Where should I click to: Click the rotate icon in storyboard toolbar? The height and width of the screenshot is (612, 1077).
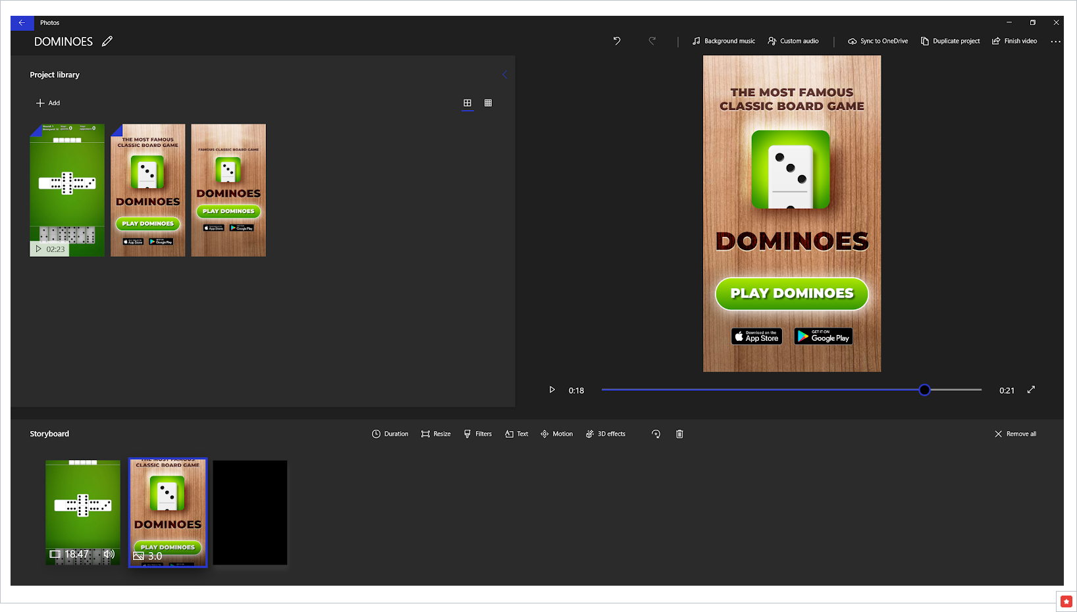(656, 434)
